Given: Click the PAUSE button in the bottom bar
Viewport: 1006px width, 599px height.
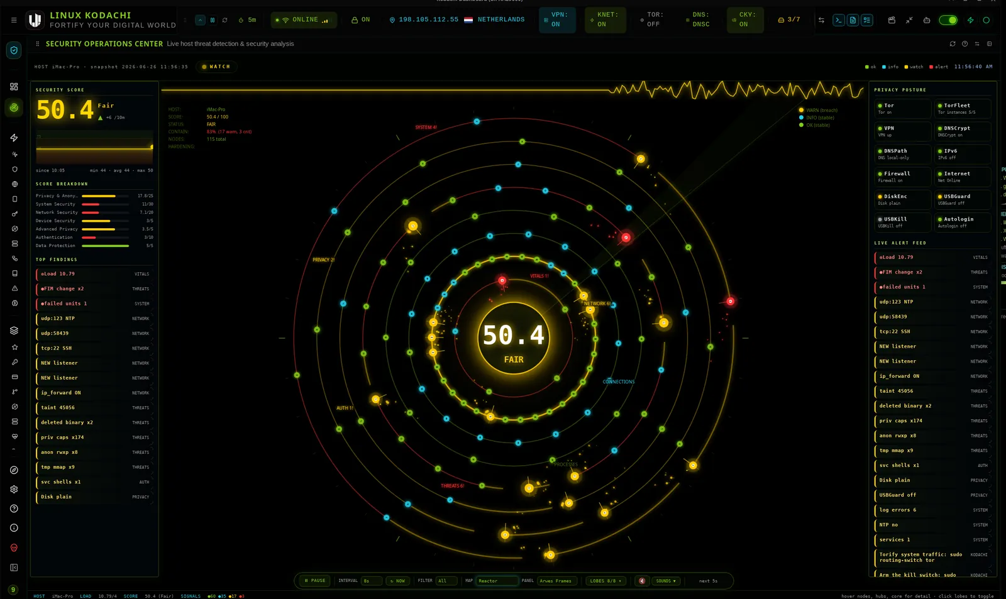Looking at the screenshot, I should tap(315, 581).
